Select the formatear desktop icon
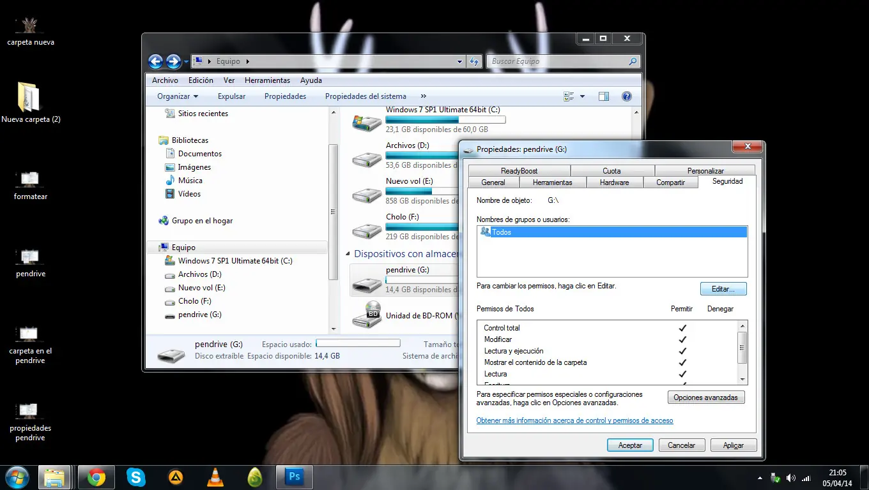The height and width of the screenshot is (490, 869). click(30, 179)
